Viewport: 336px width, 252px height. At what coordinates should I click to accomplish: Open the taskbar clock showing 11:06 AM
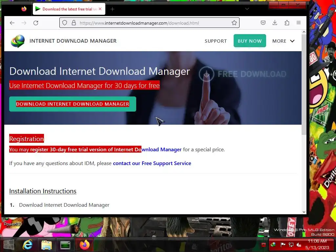coord(317,244)
